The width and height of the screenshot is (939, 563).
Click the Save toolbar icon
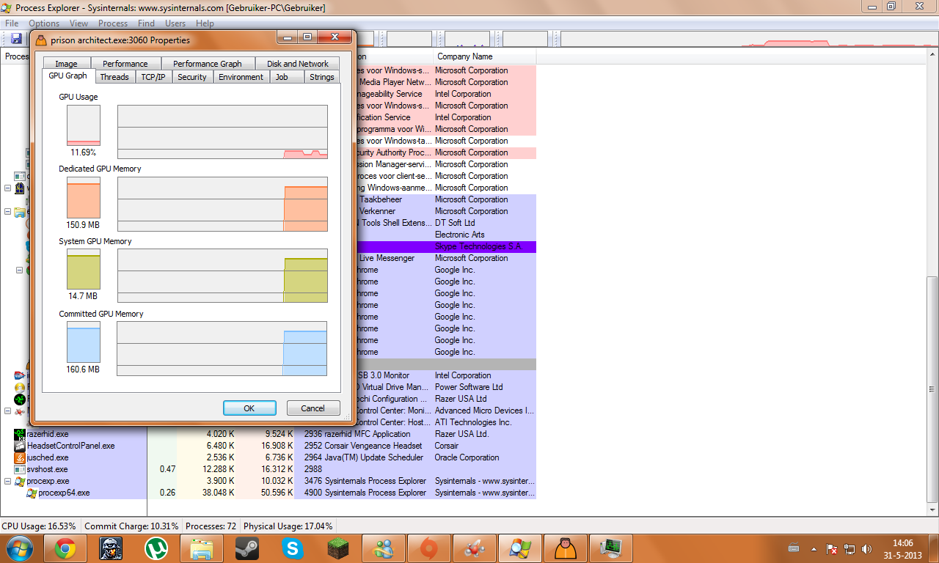16,38
